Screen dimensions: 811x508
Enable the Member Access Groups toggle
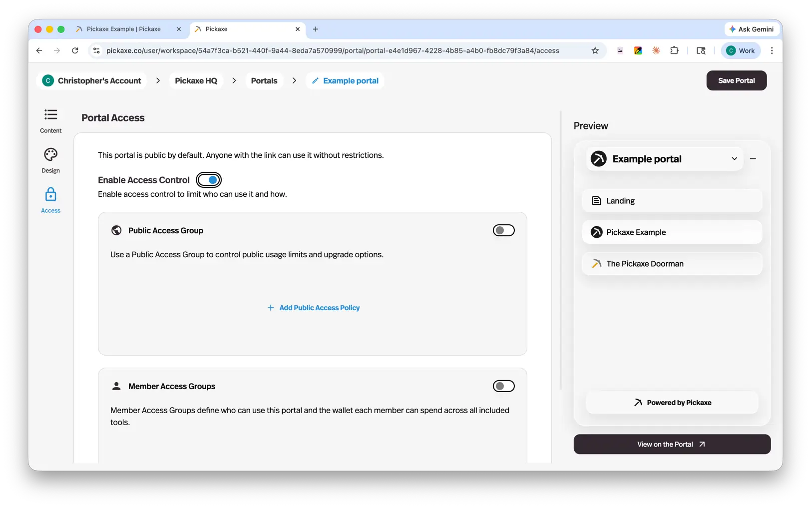pyautogui.click(x=503, y=386)
